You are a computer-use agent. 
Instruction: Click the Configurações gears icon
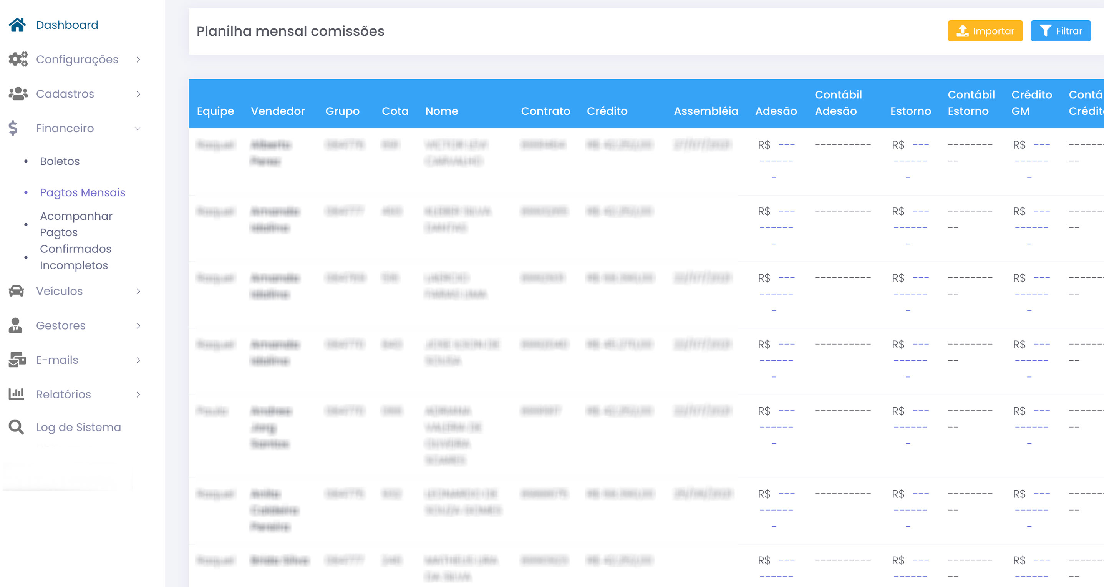(x=18, y=59)
